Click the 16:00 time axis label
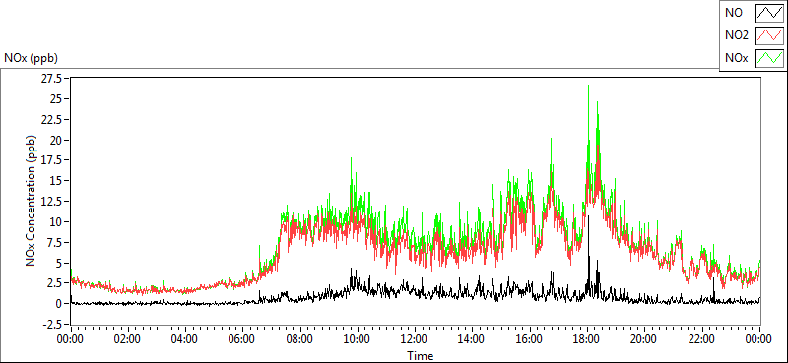The width and height of the screenshot is (788, 363). (530, 340)
